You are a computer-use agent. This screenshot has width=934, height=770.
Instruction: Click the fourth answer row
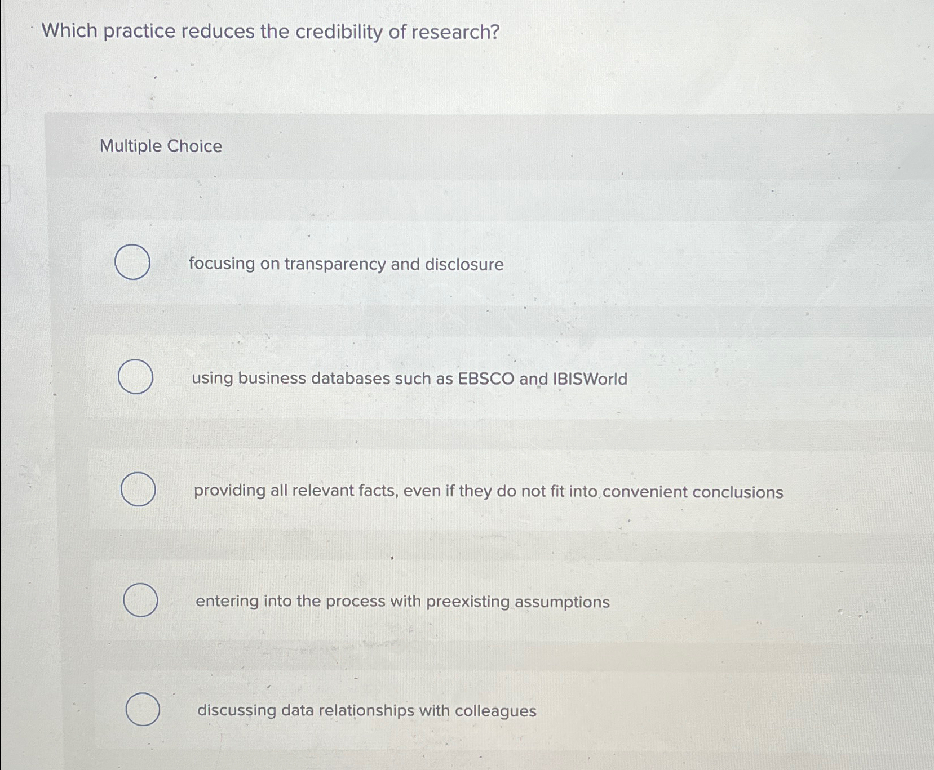pos(451,601)
